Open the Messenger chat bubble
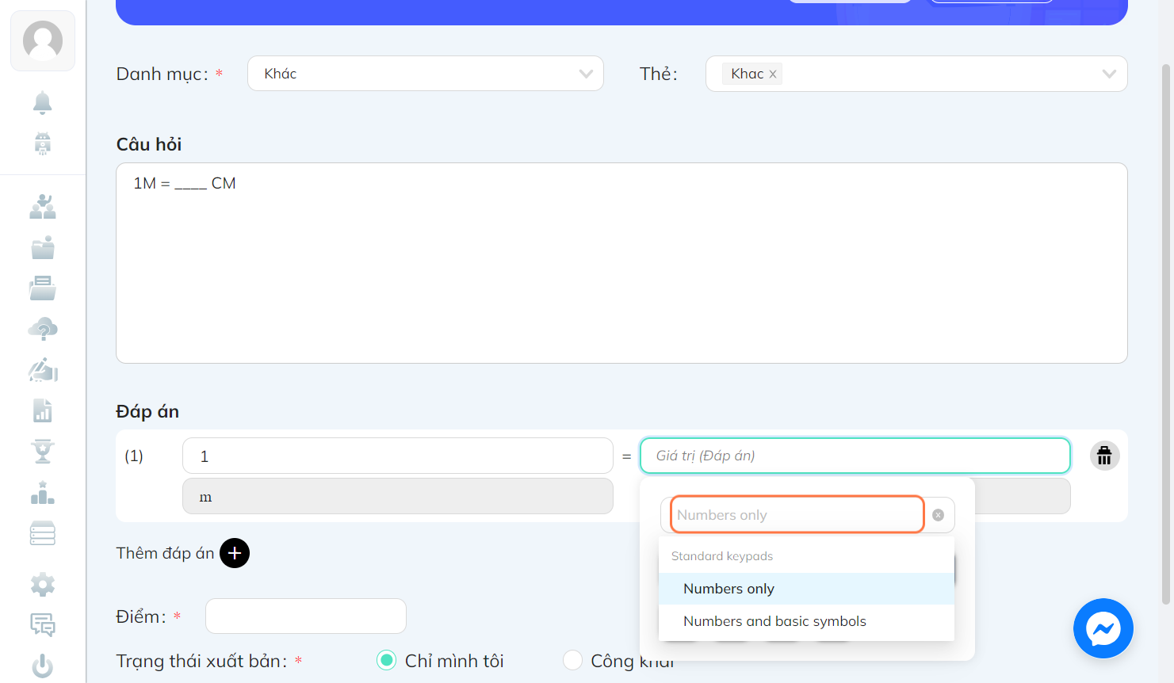 (x=1103, y=628)
